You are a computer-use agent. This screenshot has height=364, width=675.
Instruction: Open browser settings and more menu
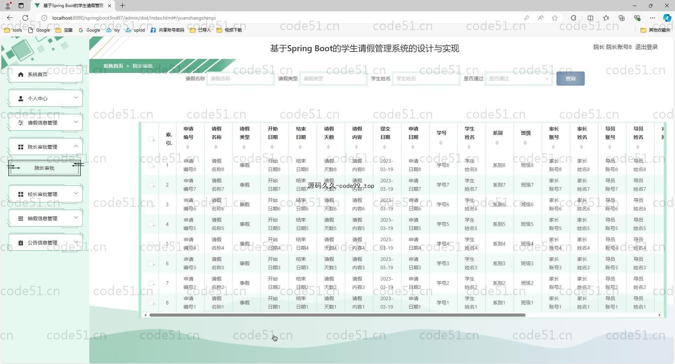point(652,18)
